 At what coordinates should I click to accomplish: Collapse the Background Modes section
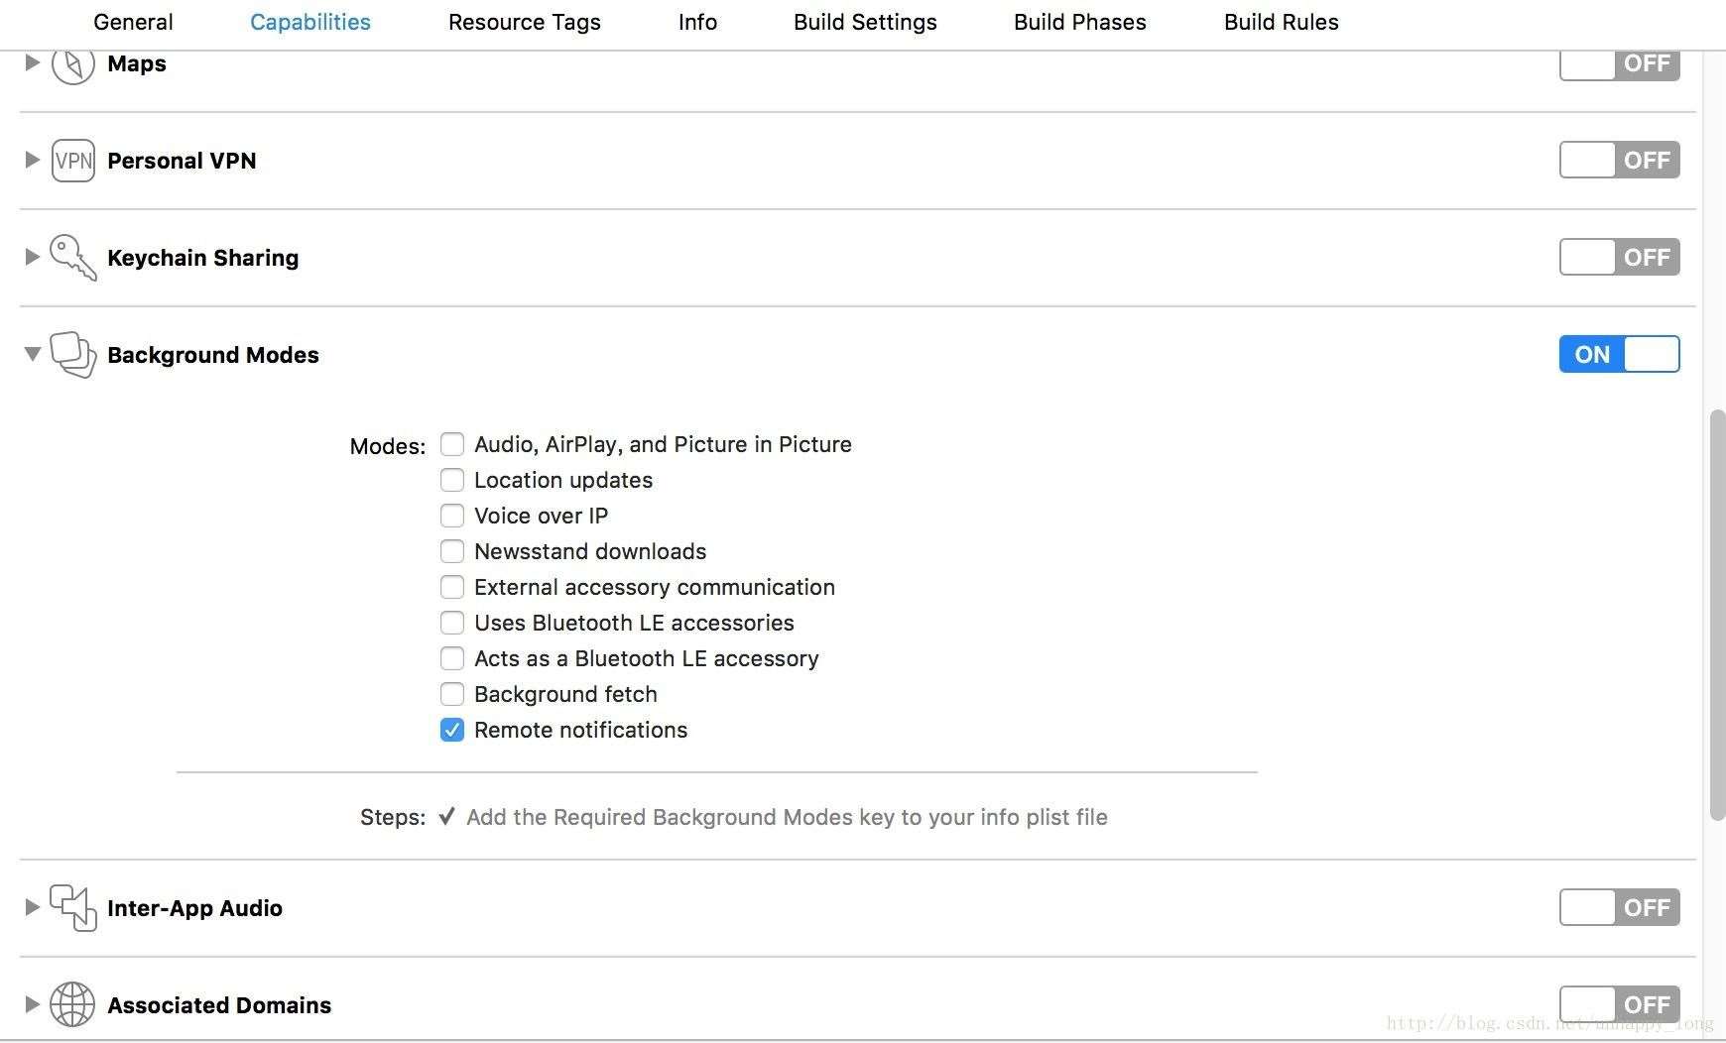click(32, 354)
